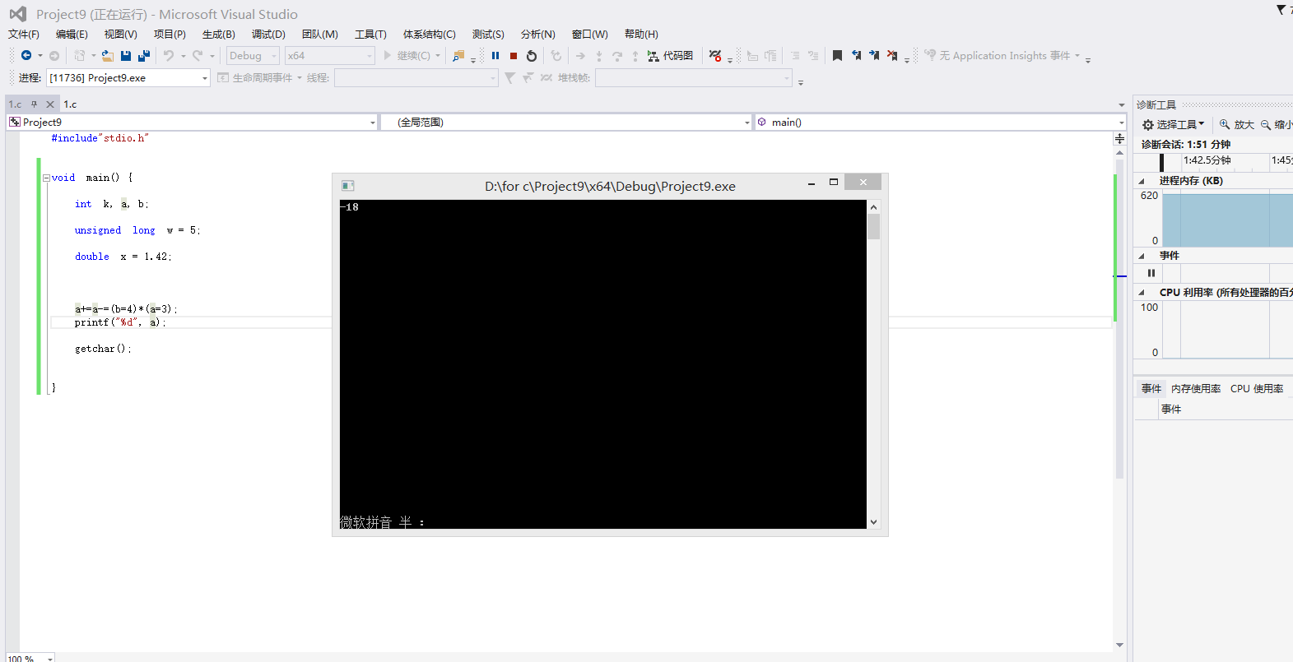
Task: Close the 1.c preview tab
Action: [x=50, y=104]
